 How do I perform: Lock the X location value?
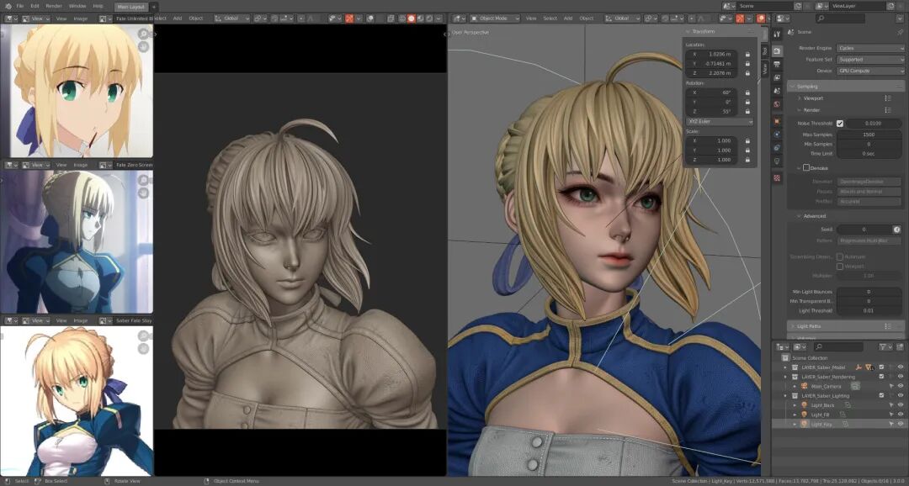[x=748, y=55]
